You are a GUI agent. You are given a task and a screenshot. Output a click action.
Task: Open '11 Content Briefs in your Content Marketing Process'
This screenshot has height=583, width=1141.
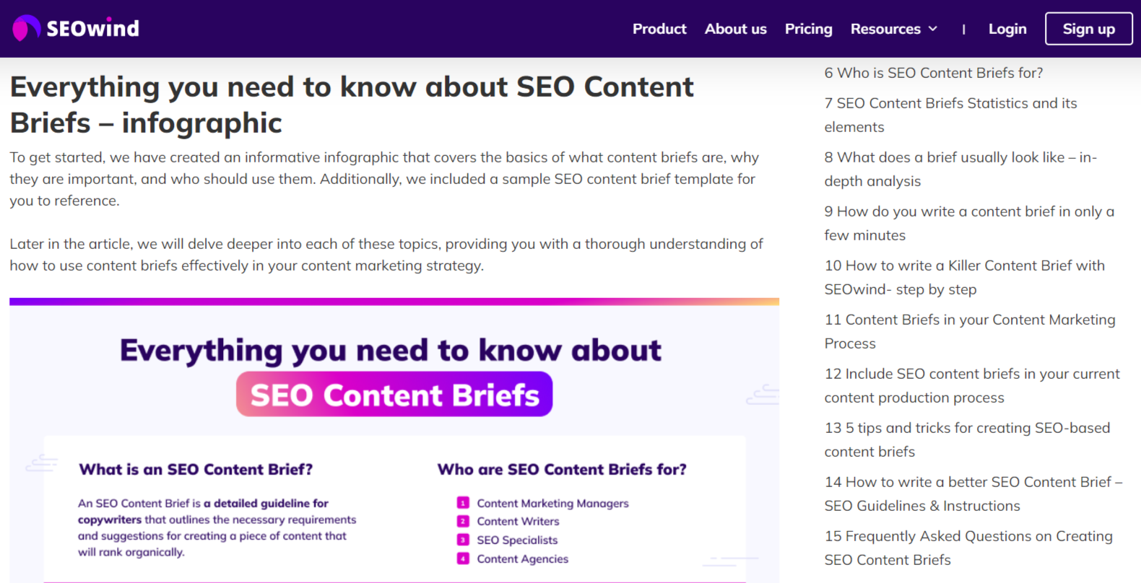970,331
